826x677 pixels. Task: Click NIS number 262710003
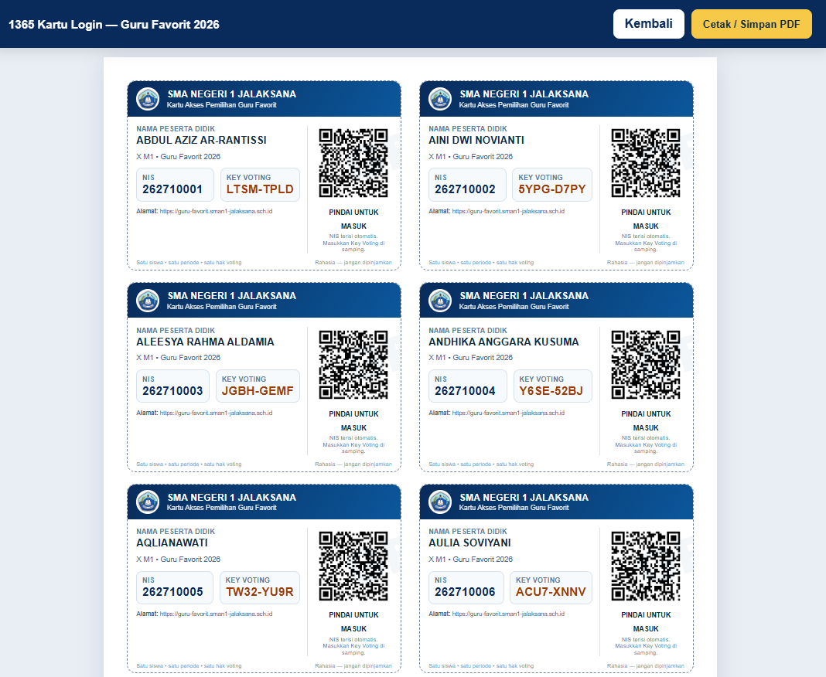172,391
